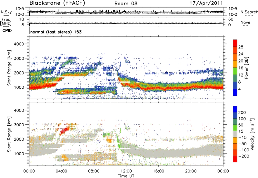258x178 pixels.
Task: Click the 'Blackstone (fitACF)' title text
Action: (57, 3)
